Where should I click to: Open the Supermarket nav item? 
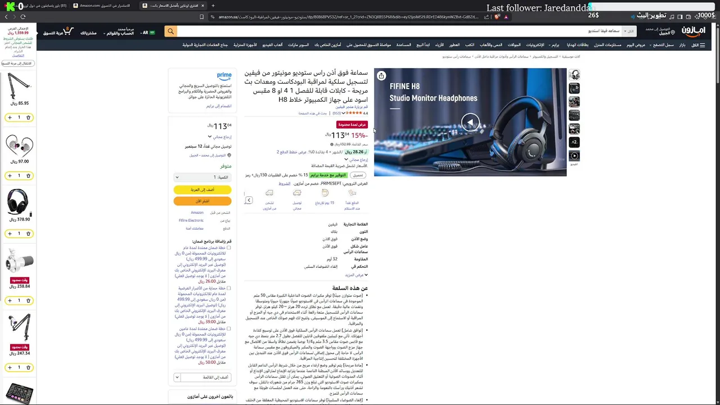[x=298, y=45]
